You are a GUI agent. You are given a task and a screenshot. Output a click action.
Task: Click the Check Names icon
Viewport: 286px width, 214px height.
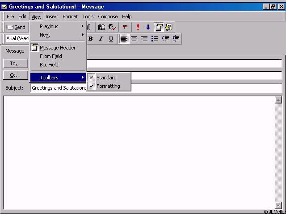click(x=112, y=27)
